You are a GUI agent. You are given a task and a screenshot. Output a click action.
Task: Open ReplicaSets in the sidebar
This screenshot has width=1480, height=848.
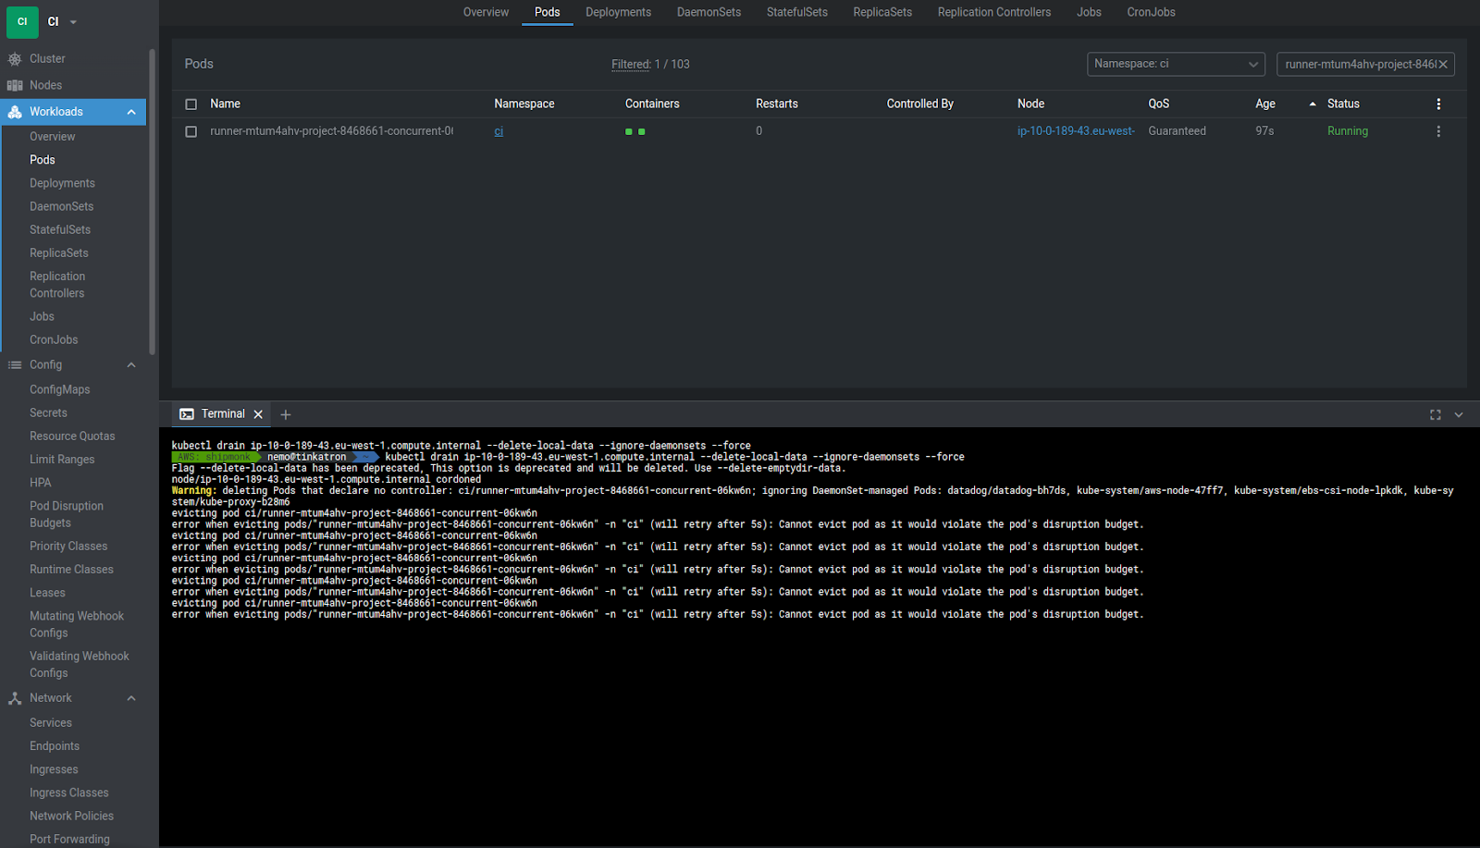click(x=59, y=252)
